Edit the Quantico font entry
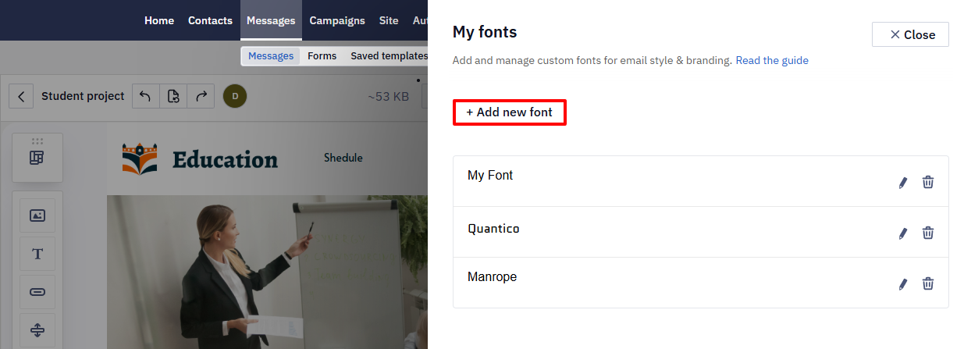Image resolution: width=964 pixels, height=349 pixels. 903,233
